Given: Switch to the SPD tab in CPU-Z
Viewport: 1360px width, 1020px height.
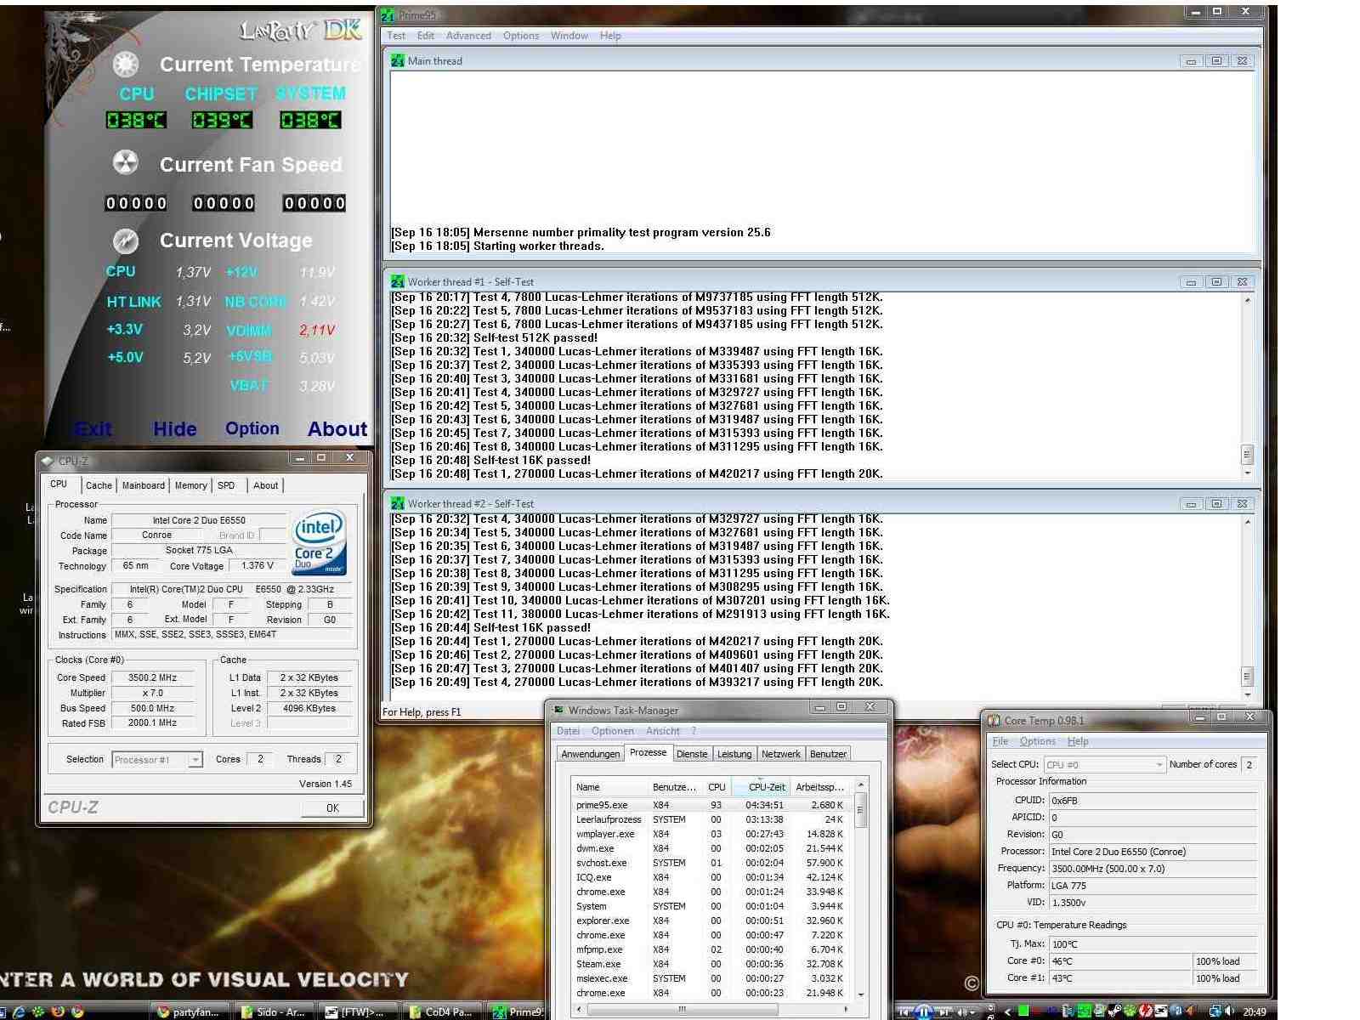Looking at the screenshot, I should 226,485.
